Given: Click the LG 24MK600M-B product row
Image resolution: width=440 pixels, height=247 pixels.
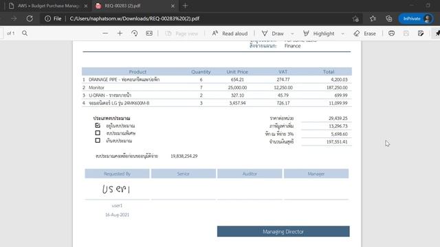Looking at the screenshot, I should pos(217,103).
